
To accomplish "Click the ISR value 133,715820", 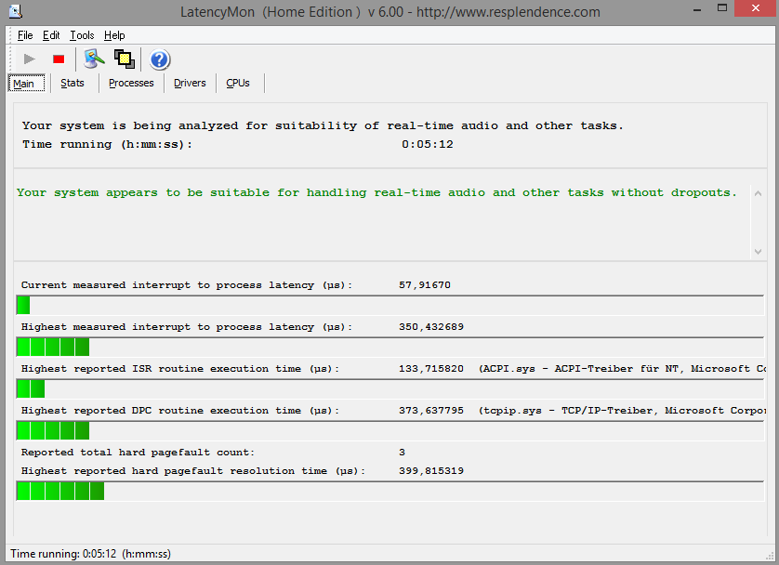I will (431, 368).
